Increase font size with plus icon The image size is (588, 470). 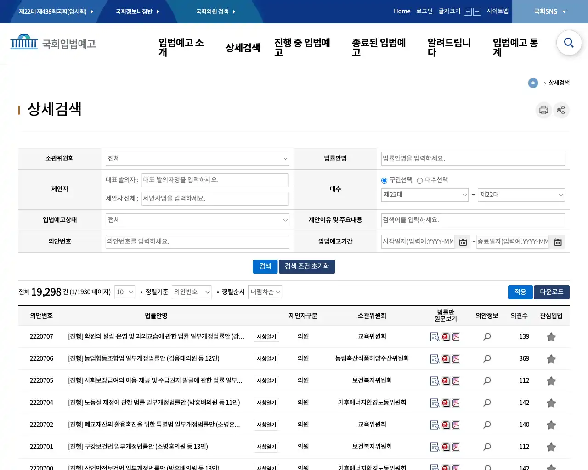(468, 12)
